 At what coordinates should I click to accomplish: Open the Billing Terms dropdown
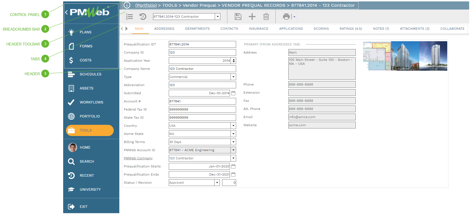pos(233,142)
